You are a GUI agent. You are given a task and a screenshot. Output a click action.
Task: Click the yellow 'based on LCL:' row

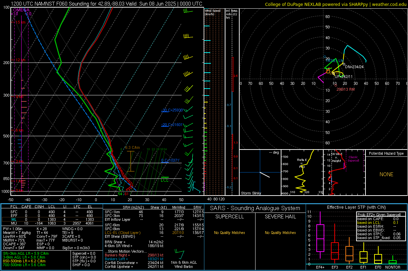[378, 223]
